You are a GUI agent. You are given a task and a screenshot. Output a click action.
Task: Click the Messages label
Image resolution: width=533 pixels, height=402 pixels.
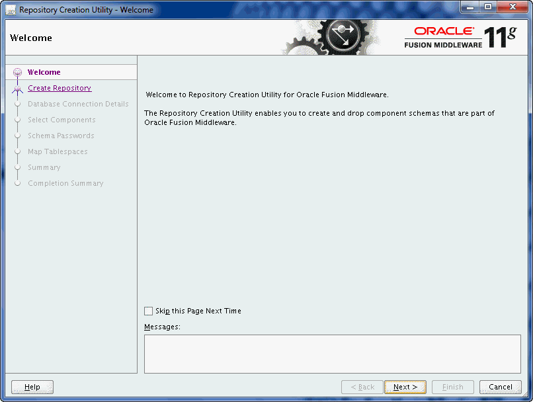162,327
